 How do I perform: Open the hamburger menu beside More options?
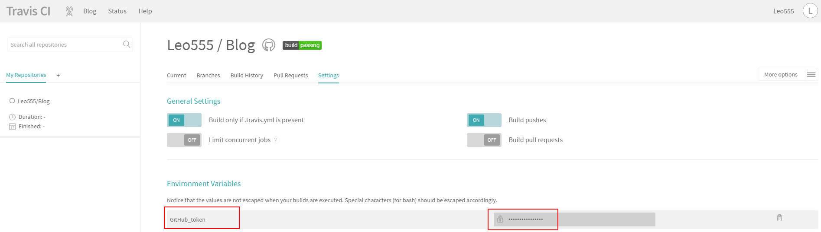811,74
